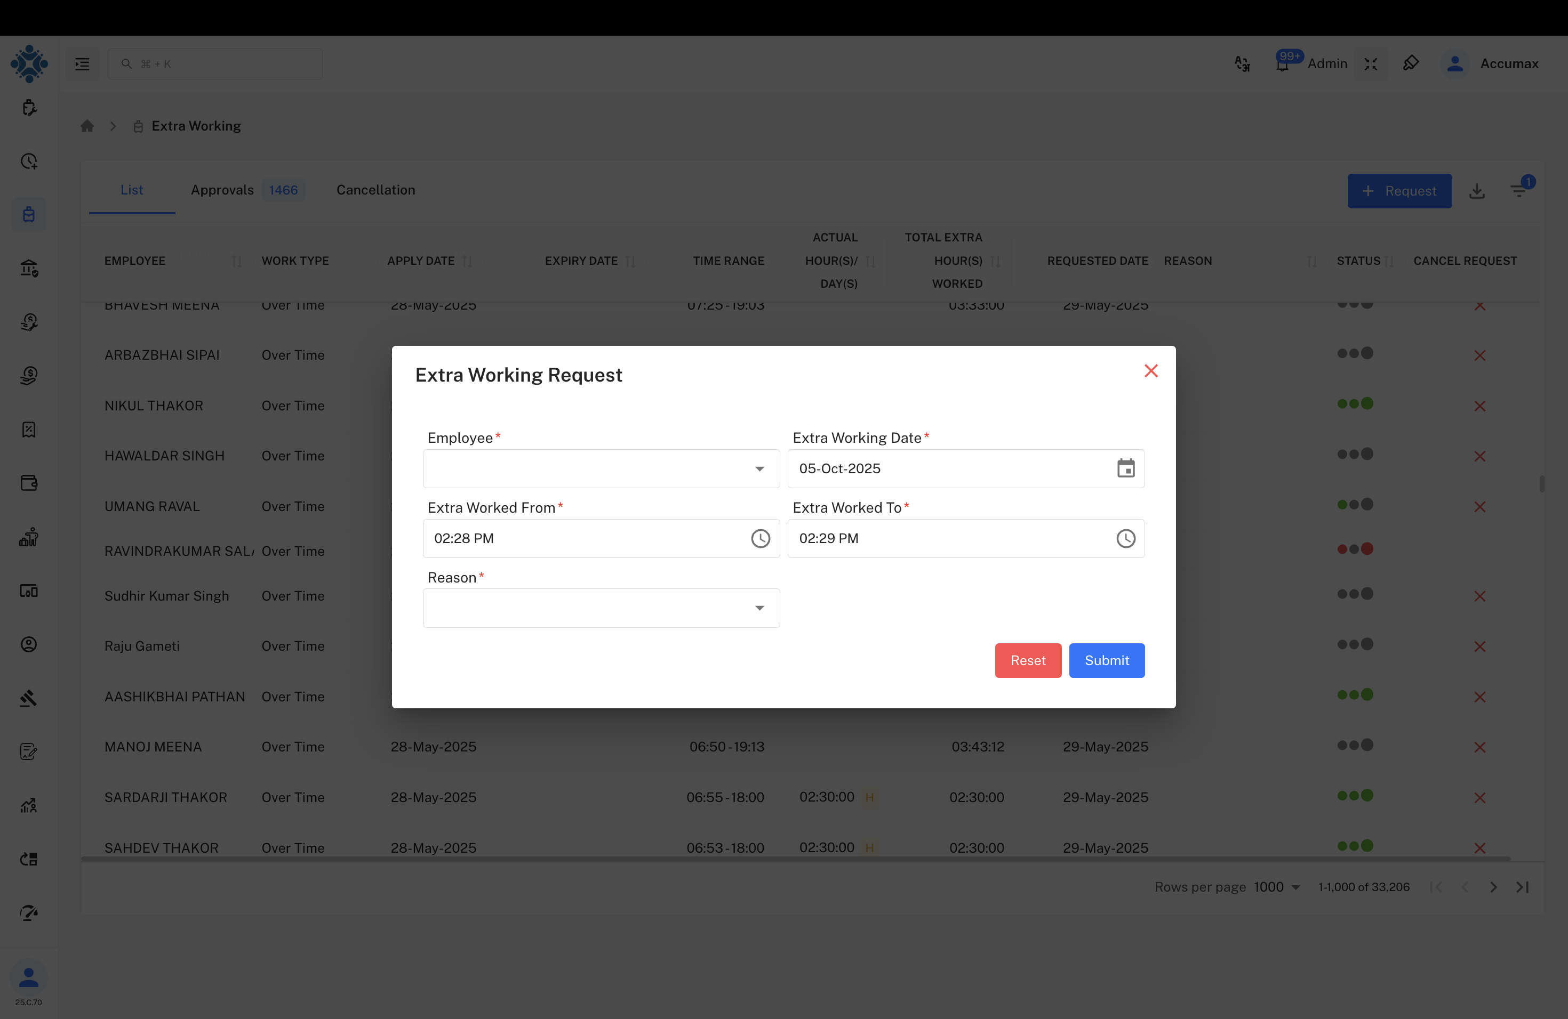Screen dimensions: 1568x1019
Task: Expand the Employee dropdown
Action: tap(759, 468)
